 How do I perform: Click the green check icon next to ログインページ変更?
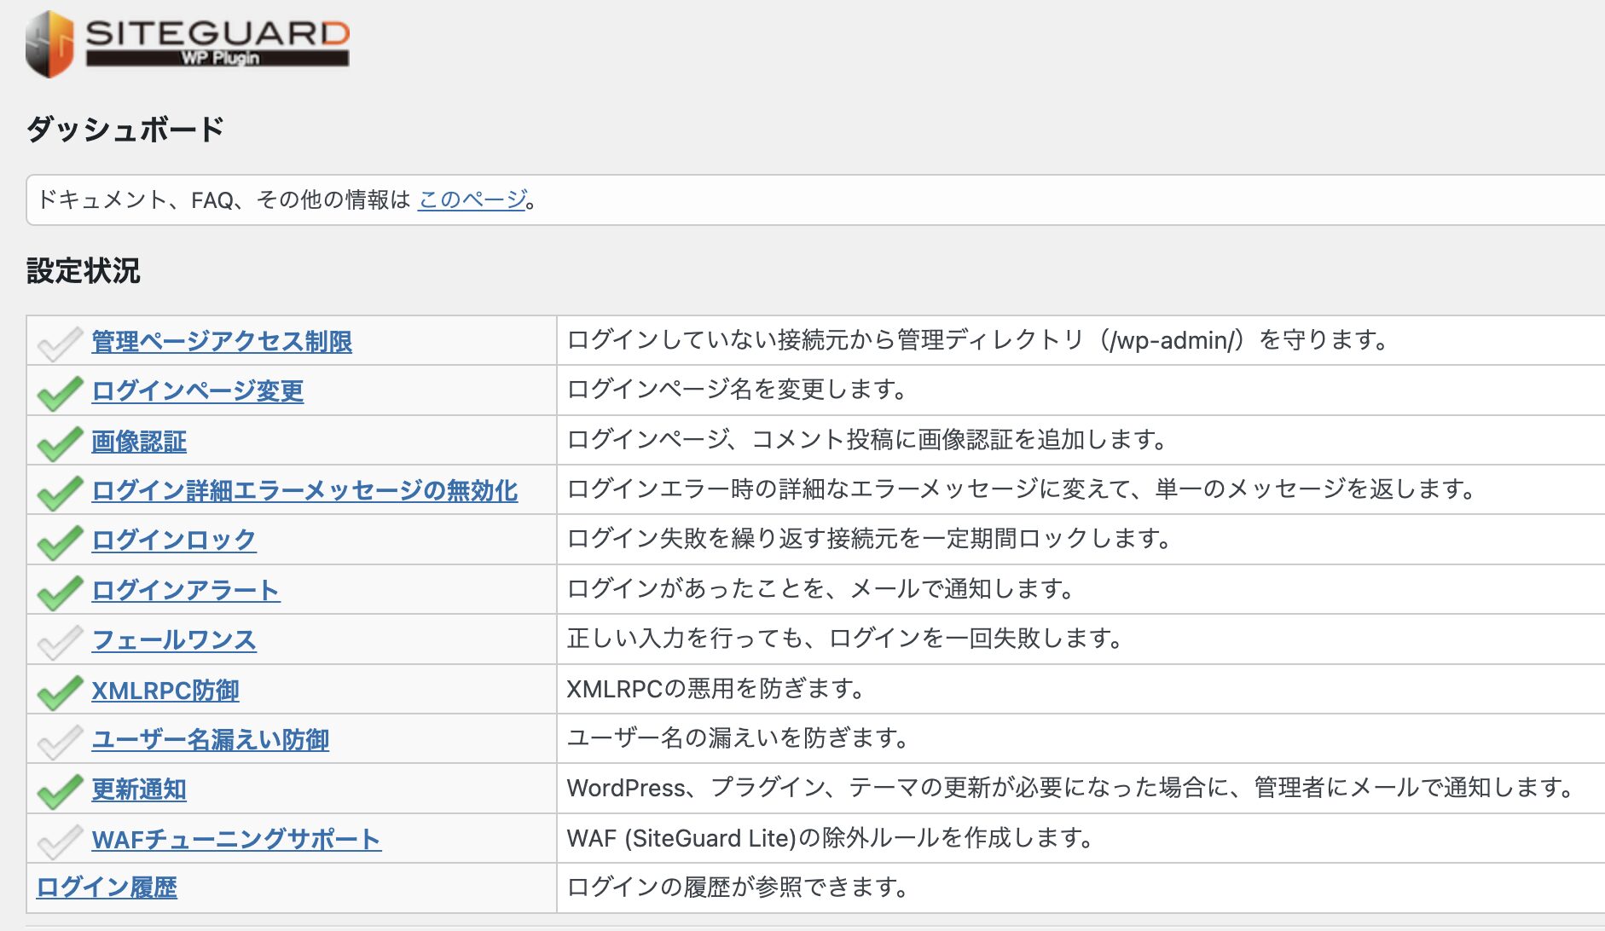pyautogui.click(x=57, y=390)
